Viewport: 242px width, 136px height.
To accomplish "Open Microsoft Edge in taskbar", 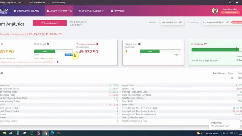I will 52,133.
